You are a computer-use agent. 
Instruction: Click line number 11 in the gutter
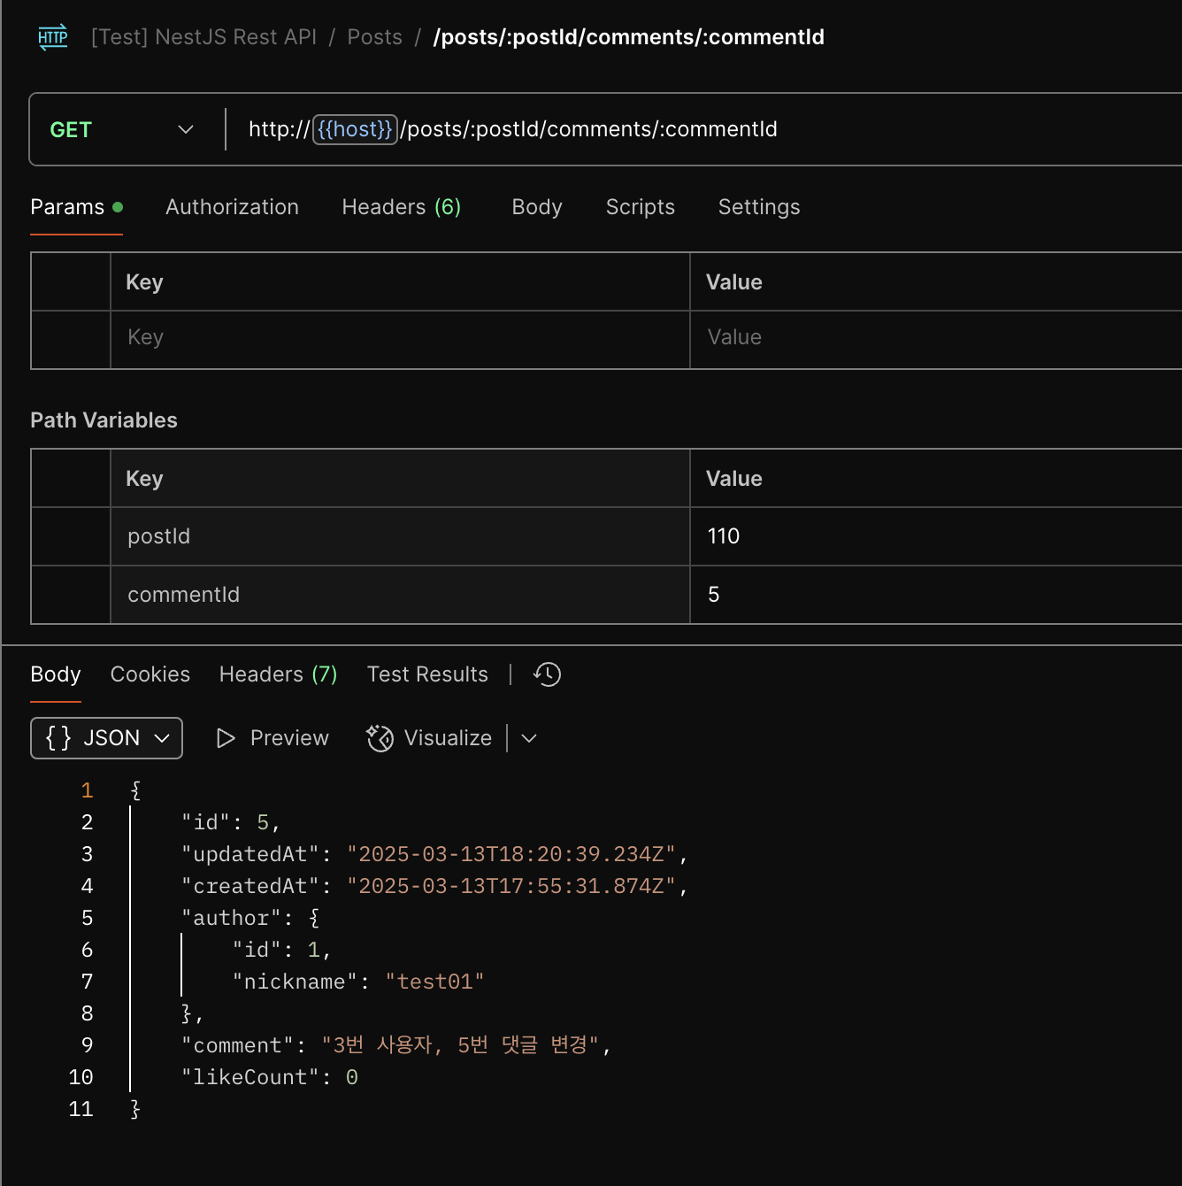click(81, 1109)
